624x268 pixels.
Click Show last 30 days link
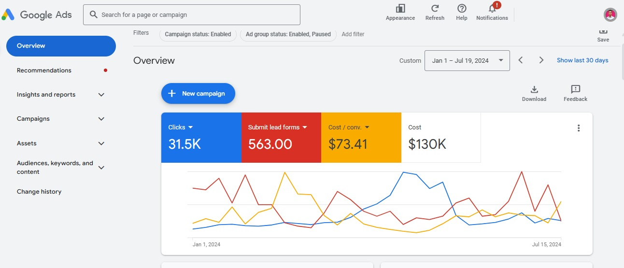[x=582, y=60]
